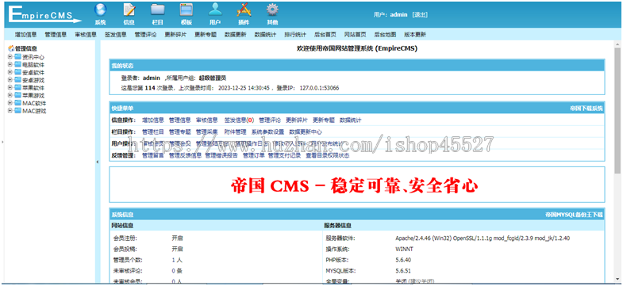Click the folder icon of 安卓游戏
623x286 pixels.
(x=18, y=80)
